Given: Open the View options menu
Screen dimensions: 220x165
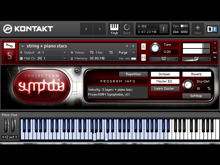Looking at the screenshot, I should 198,30.
